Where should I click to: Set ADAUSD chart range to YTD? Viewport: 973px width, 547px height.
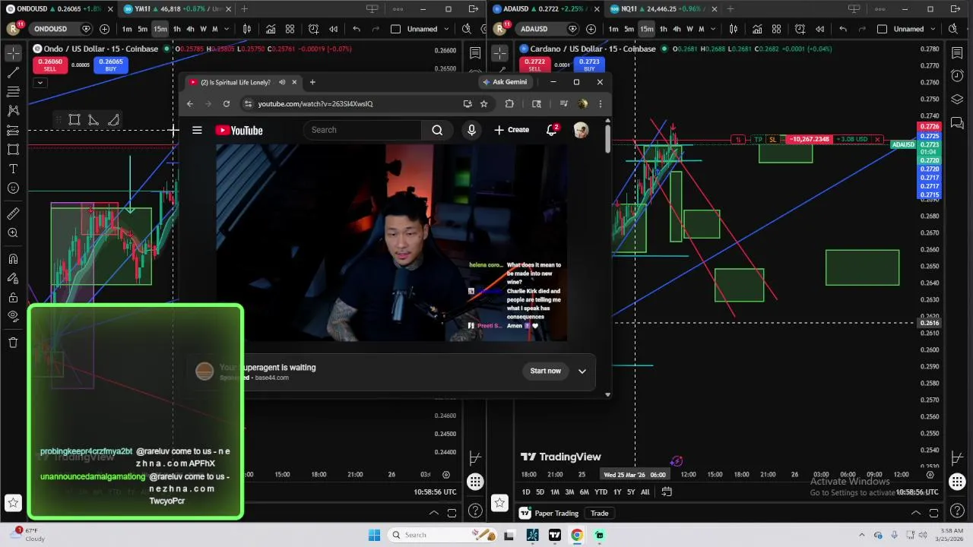tap(601, 492)
